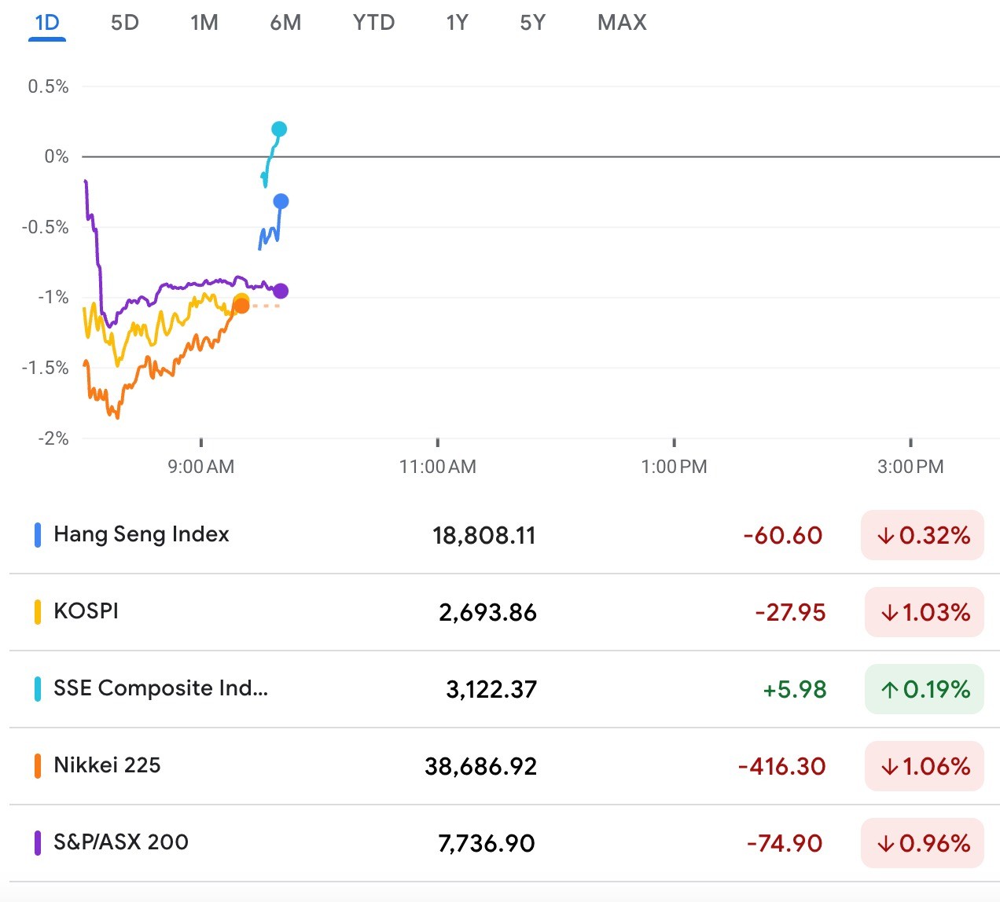
Task: Click the down arrow in the 1.06% badge
Action: 890,767
